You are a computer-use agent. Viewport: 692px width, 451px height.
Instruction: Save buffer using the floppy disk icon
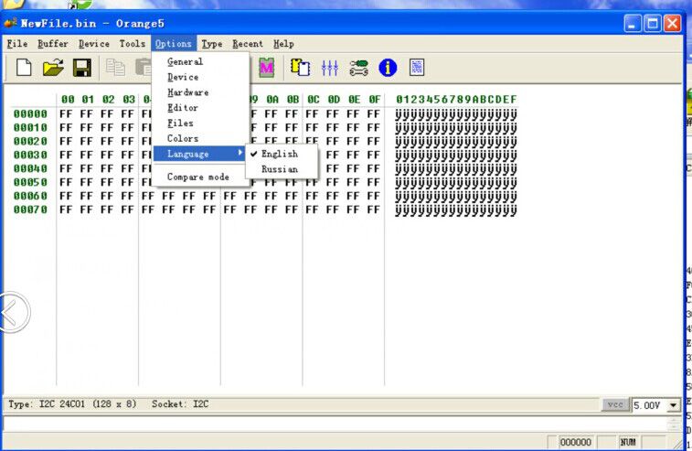(81, 68)
